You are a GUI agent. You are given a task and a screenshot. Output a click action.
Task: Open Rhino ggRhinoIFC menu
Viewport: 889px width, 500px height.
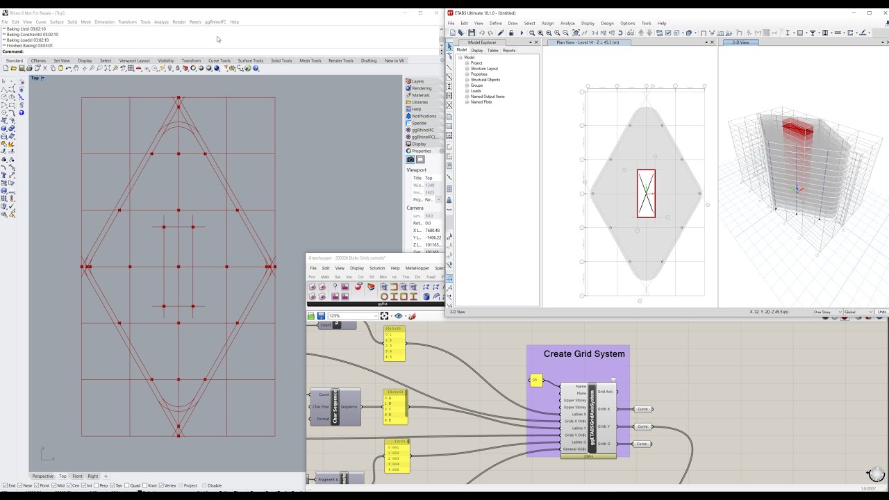[x=215, y=22]
